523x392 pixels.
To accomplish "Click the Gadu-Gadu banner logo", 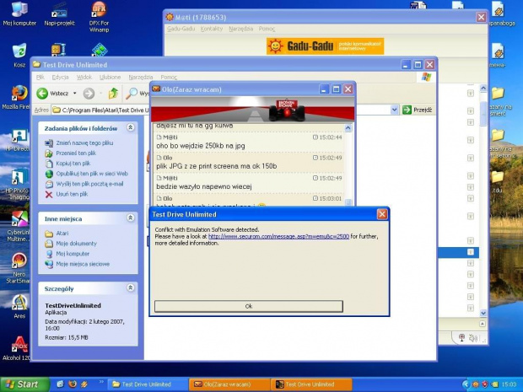I will 326,46.
